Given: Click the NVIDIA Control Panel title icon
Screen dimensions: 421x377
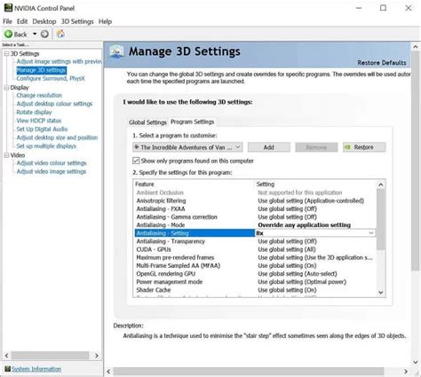Looking at the screenshot, I should point(8,8).
